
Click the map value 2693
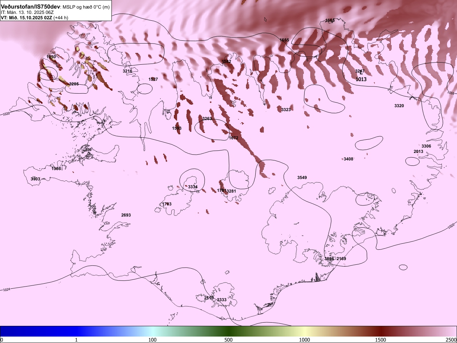pyautogui.click(x=126, y=215)
